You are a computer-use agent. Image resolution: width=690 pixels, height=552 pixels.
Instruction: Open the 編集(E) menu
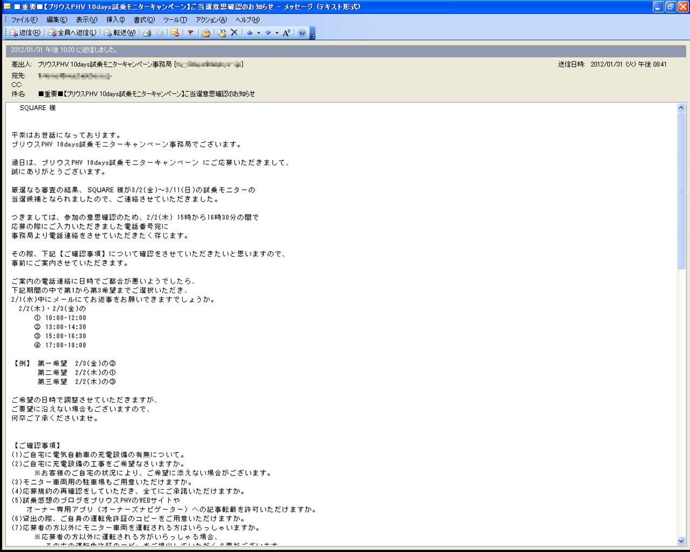57,19
